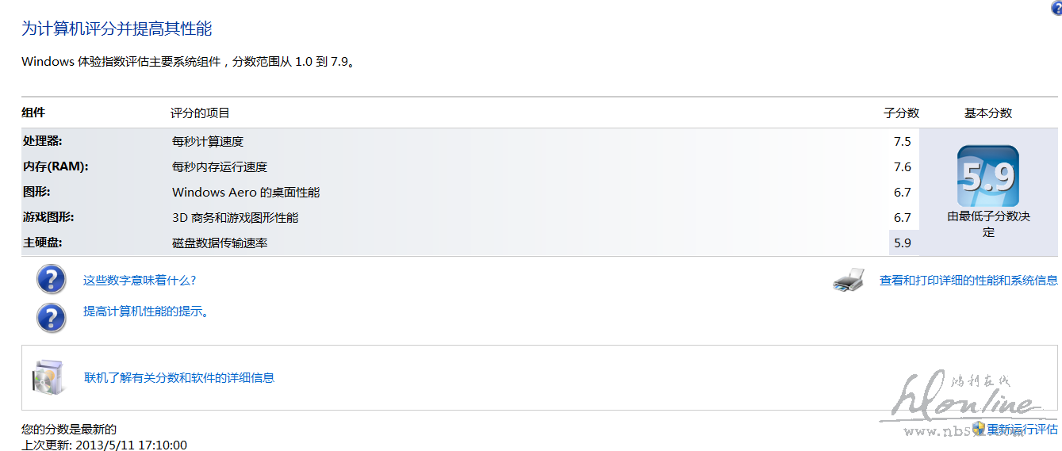Click the 7.5 processor subscore
This screenshot has height=451, width=1062.
(903, 142)
